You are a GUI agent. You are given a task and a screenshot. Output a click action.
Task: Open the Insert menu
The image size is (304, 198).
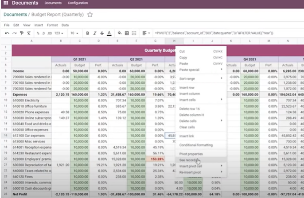[x=39, y=25]
